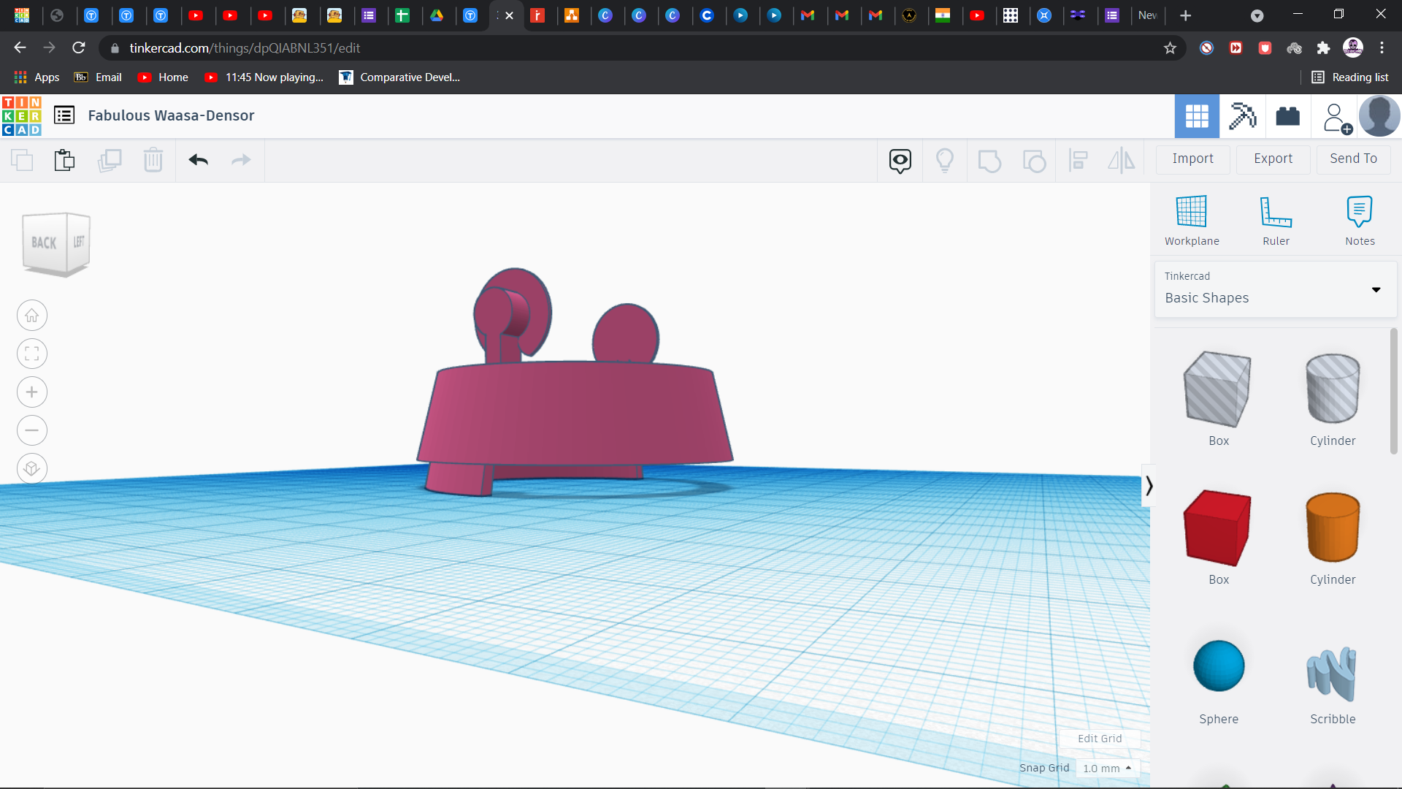Undo the last action
The width and height of the screenshot is (1402, 789).
198,160
